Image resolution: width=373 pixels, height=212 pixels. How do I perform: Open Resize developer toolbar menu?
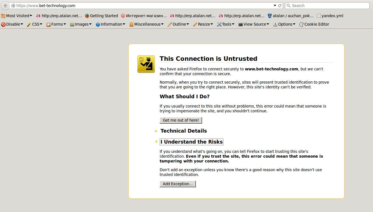tap(203, 24)
